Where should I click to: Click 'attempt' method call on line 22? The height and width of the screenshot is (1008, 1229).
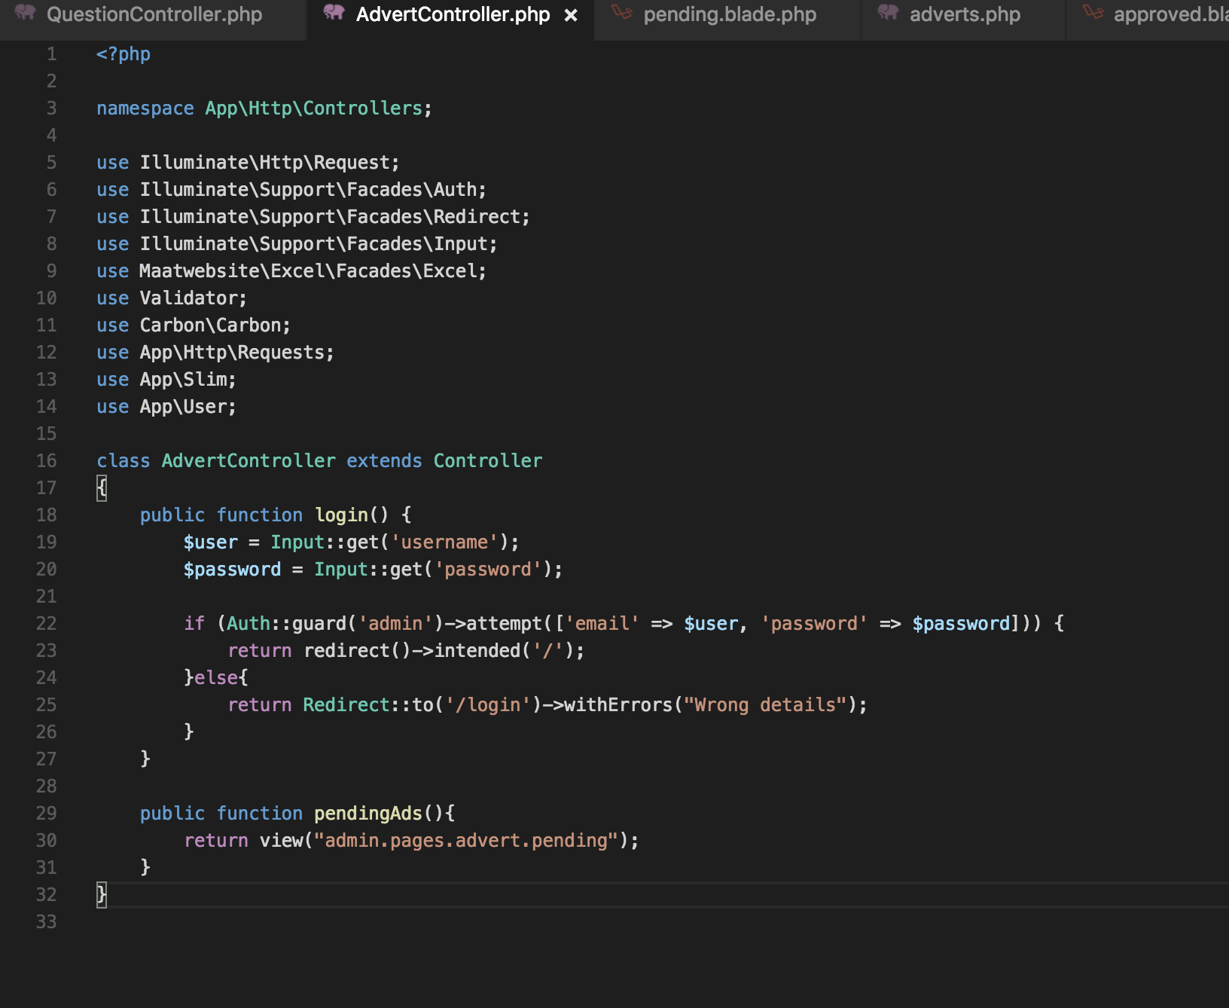tap(504, 624)
